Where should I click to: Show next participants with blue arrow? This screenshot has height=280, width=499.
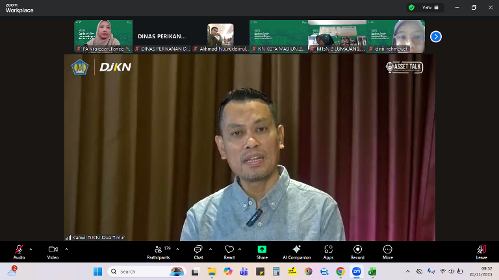(x=436, y=36)
